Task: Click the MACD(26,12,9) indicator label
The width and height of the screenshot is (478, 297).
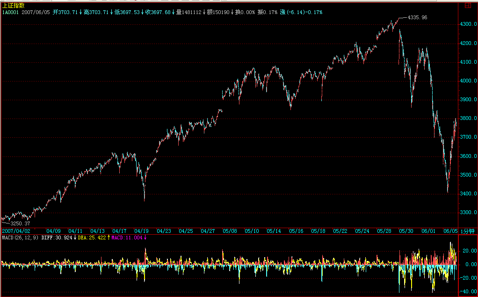Action: pyautogui.click(x=19, y=238)
